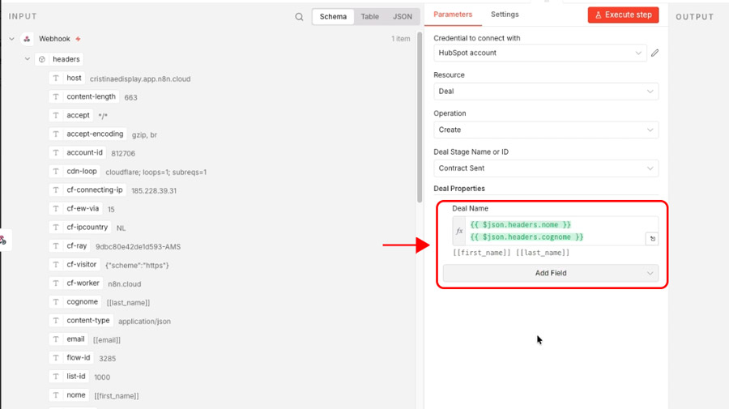Click inside the Deal Name expression field
Viewport: 729px width, 409px height.
pos(555,231)
